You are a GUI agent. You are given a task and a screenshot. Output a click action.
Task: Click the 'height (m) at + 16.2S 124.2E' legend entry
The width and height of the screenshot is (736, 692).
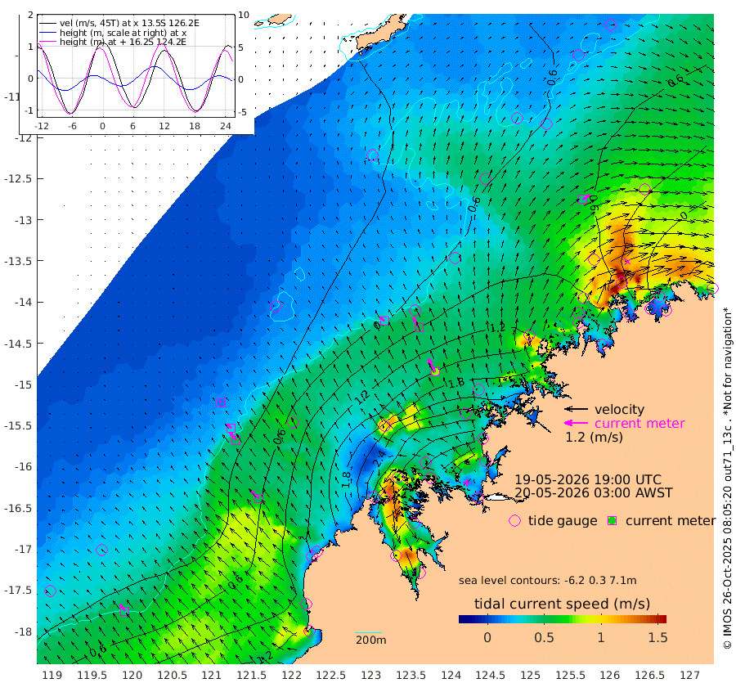123,42
